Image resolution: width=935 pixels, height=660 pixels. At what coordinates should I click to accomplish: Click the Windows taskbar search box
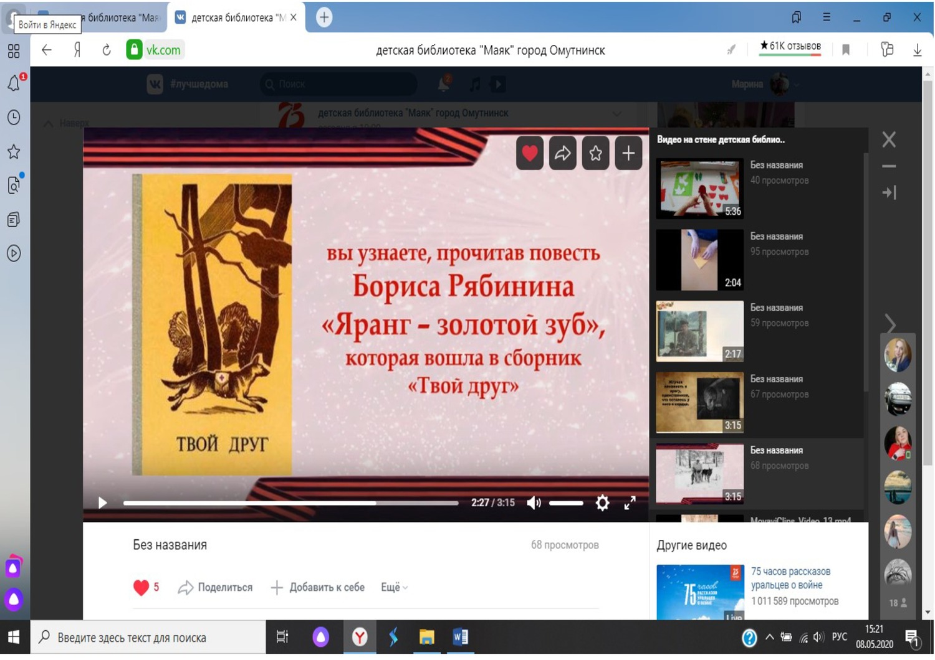148,637
